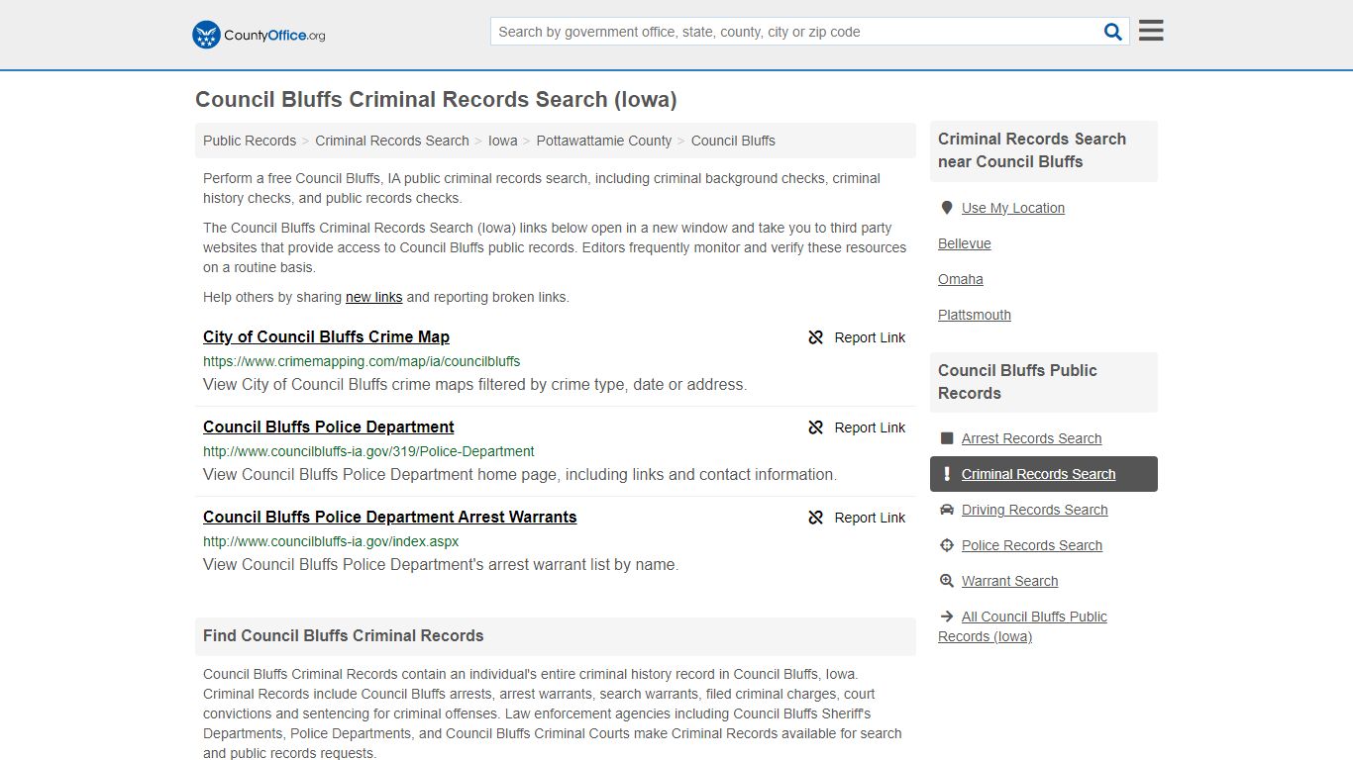Select the Council Bluffs breadcrumb
The height and width of the screenshot is (760, 1353).
(733, 141)
